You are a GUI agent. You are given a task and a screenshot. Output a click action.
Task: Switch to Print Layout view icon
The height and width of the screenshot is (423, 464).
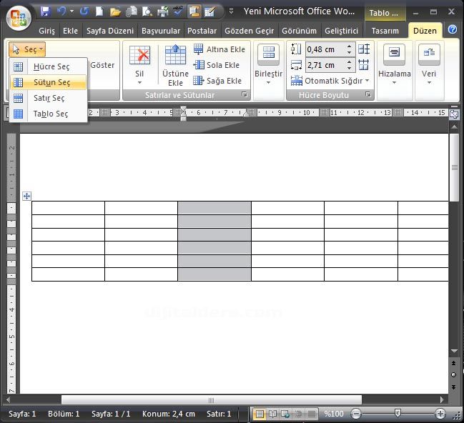pyautogui.click(x=260, y=414)
